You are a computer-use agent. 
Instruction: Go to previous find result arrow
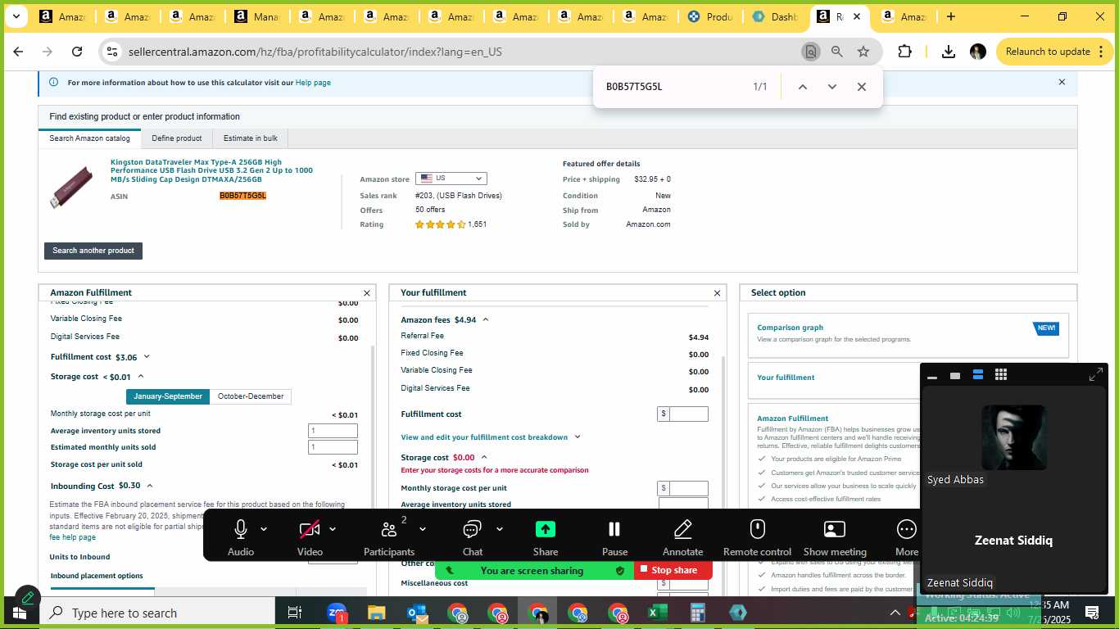[803, 87]
